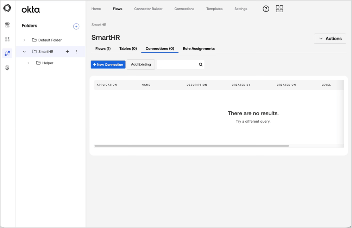Switch to the Flows (1) tab
This screenshot has width=352, height=228.
103,48
